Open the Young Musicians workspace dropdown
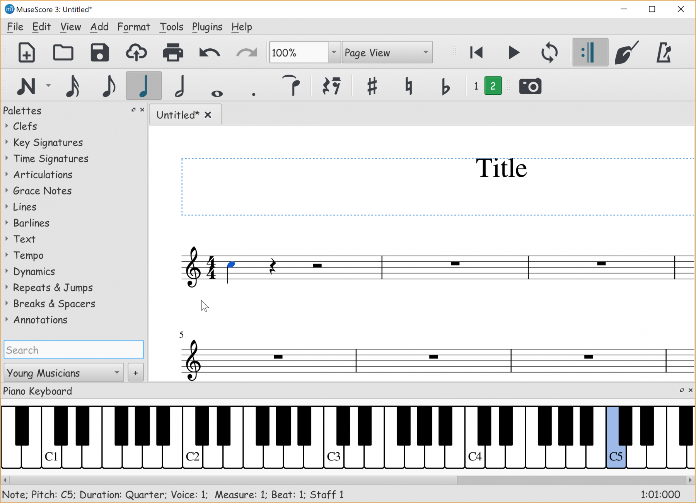 (x=64, y=373)
